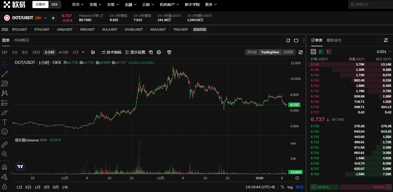Switch chart to 深度图 depth view

[288, 52]
